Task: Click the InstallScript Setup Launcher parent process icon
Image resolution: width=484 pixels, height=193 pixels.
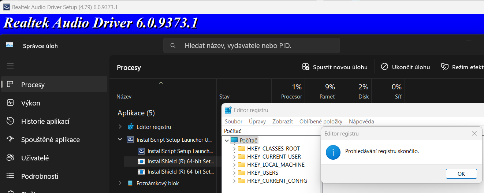Action: (x=130, y=140)
